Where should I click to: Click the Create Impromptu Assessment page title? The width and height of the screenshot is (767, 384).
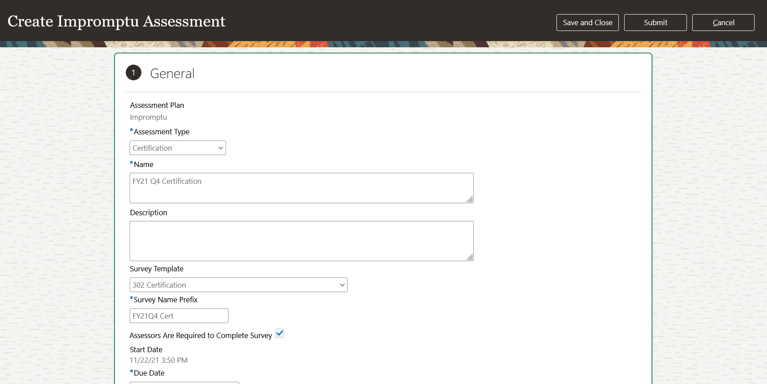click(x=116, y=21)
